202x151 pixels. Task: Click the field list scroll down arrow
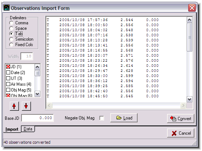(x=37, y=94)
